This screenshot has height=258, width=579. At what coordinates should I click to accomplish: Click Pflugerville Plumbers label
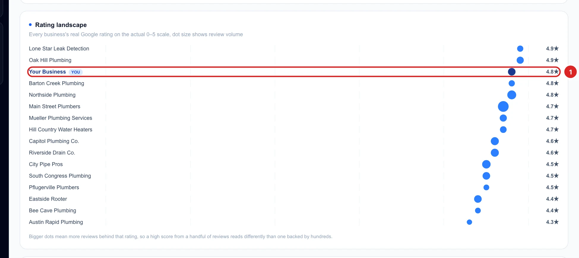pos(54,187)
